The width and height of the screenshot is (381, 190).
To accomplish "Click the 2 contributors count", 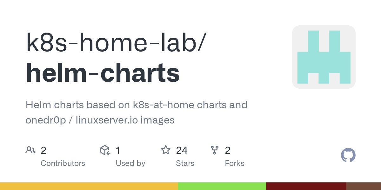I will tap(44, 150).
